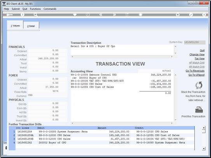Click Go To Reversals link
The width and height of the screenshot is (211, 158).
pyautogui.click(x=195, y=71)
